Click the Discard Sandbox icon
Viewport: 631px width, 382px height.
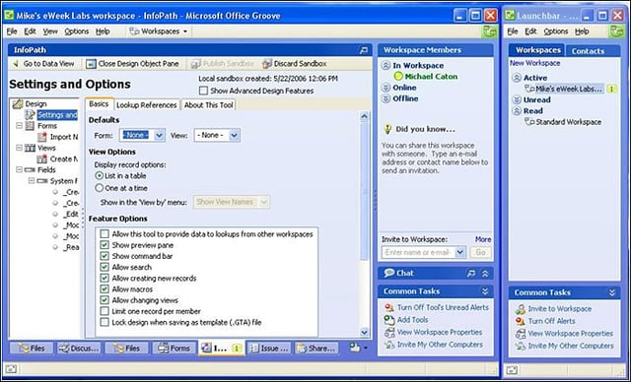pos(267,63)
